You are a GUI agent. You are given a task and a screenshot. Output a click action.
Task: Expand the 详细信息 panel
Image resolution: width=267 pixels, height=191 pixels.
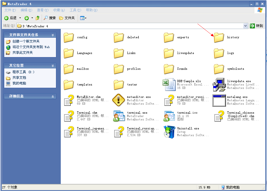(53, 96)
